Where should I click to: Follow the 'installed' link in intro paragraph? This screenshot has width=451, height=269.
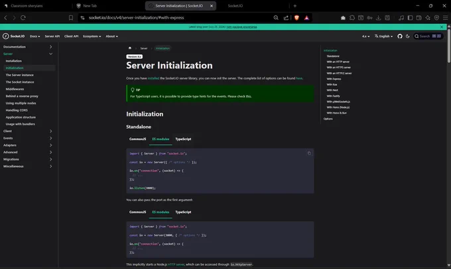(153, 78)
